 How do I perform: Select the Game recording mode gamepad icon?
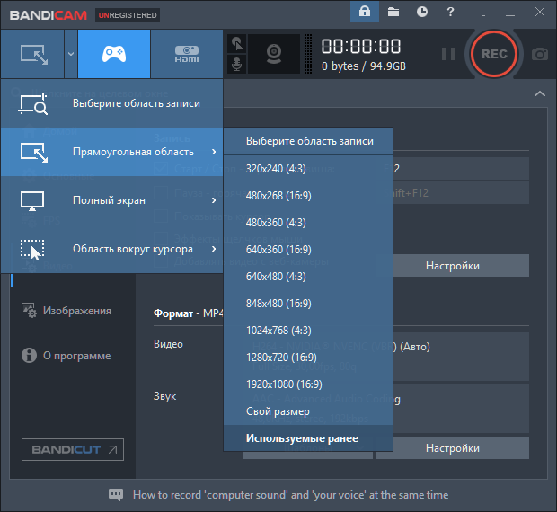tap(114, 54)
